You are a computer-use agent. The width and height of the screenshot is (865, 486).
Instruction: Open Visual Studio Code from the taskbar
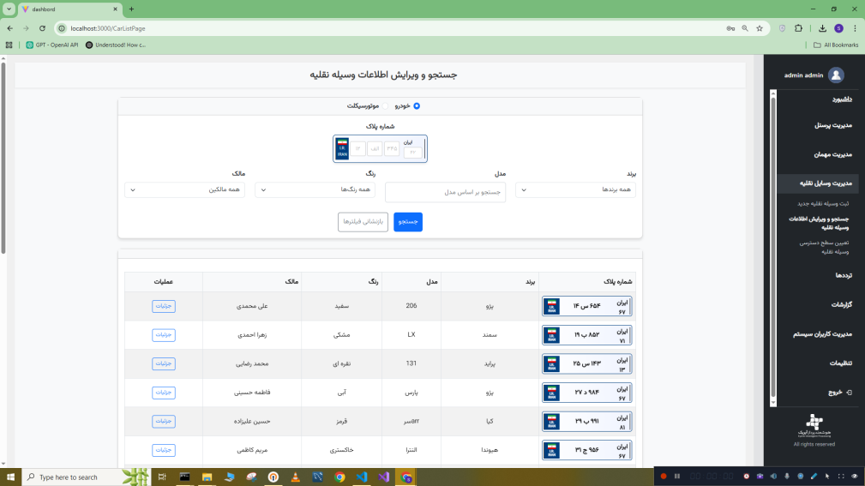coord(361,477)
